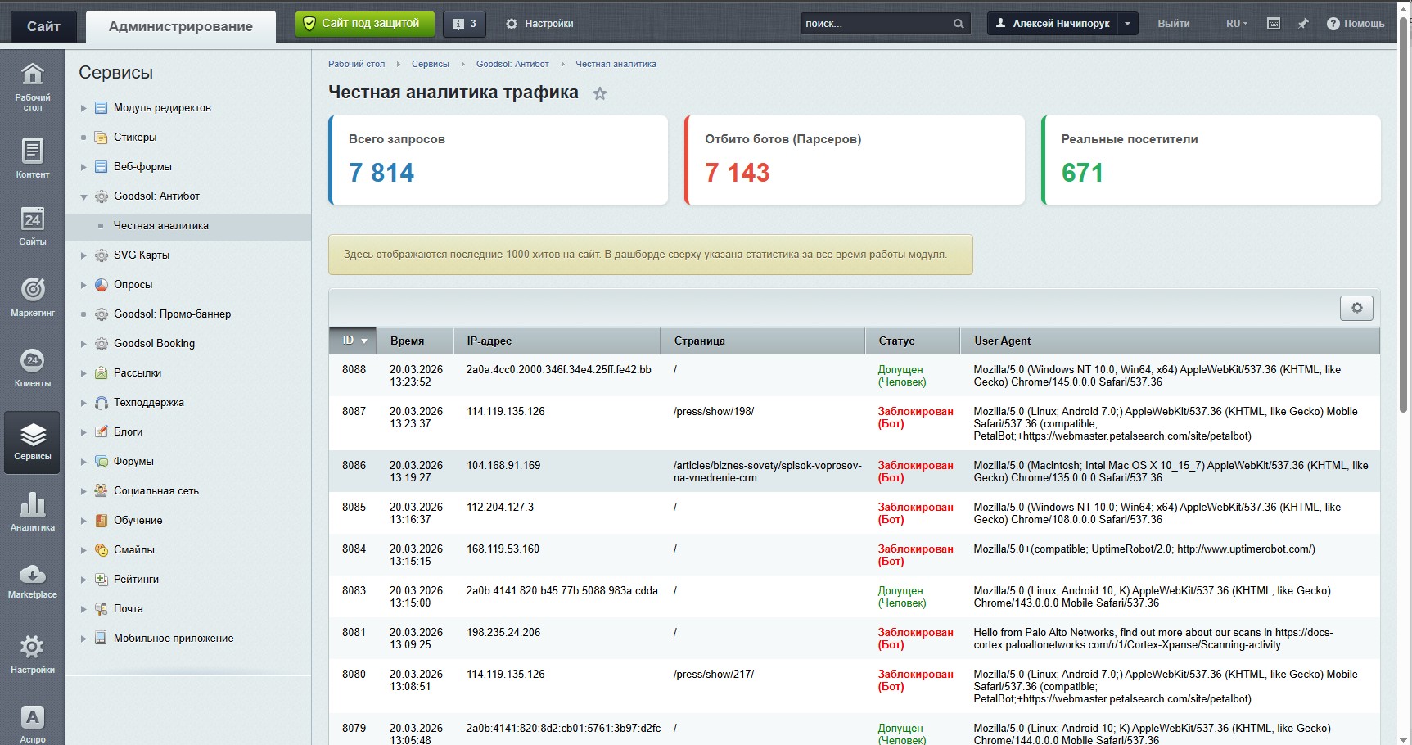This screenshot has height=745, width=1412.
Task: Add page to favorites star
Action: click(x=600, y=93)
